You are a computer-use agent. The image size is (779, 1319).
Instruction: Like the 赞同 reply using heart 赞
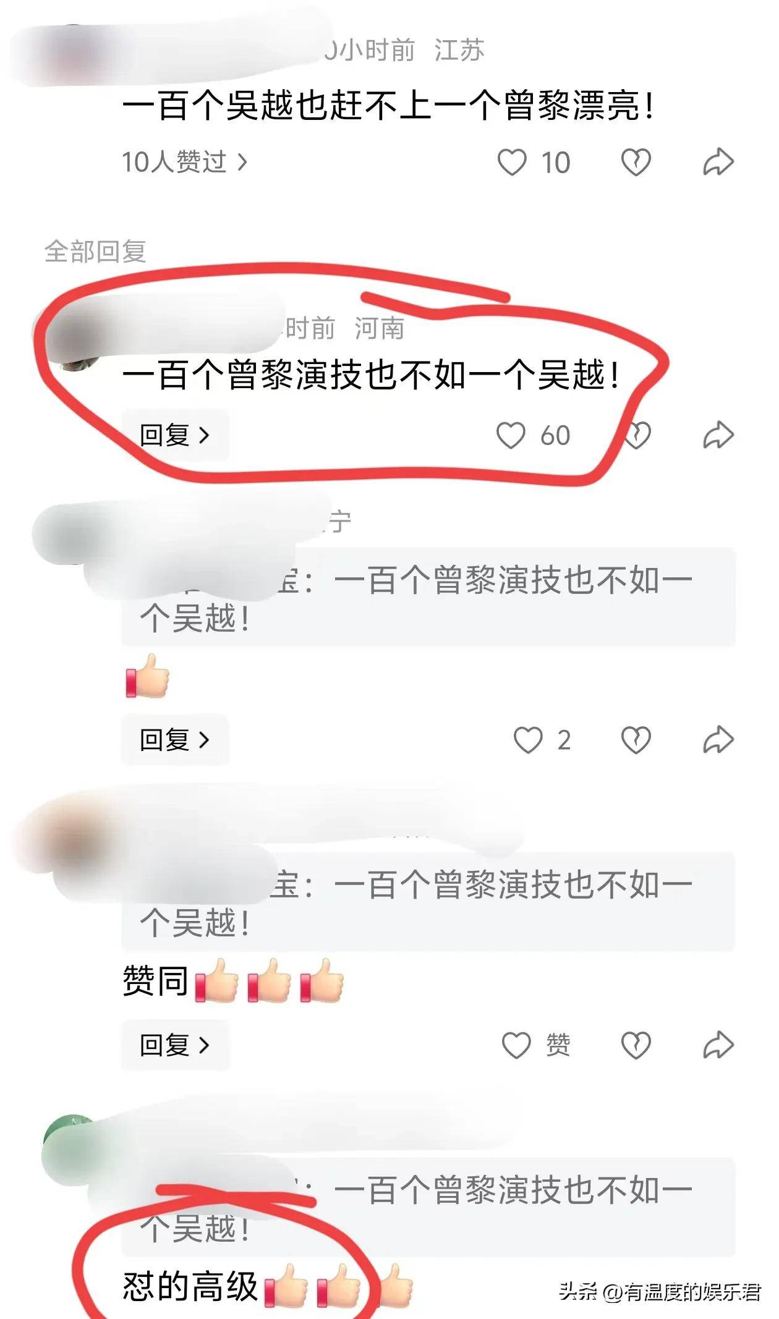coord(536,1045)
